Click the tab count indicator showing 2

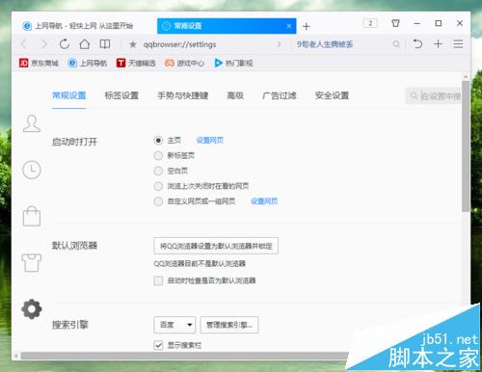(x=370, y=23)
